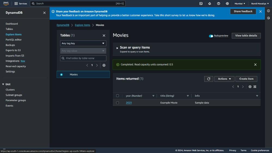This screenshot has height=153, width=272.
Task: Open Backups in sidebar
Action: click(x=10, y=45)
